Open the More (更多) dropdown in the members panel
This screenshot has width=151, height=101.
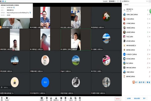tap(144, 98)
